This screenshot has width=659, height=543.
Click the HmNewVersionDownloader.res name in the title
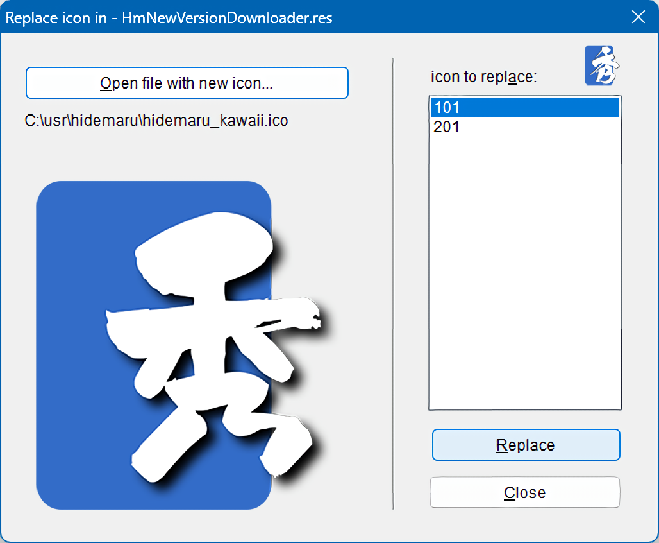point(222,17)
